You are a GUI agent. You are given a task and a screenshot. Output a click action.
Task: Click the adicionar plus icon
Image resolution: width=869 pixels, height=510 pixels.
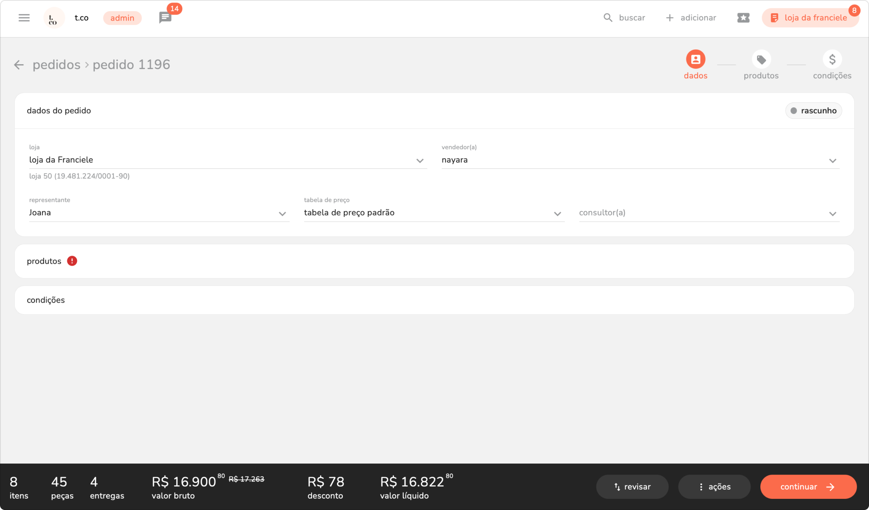(669, 18)
